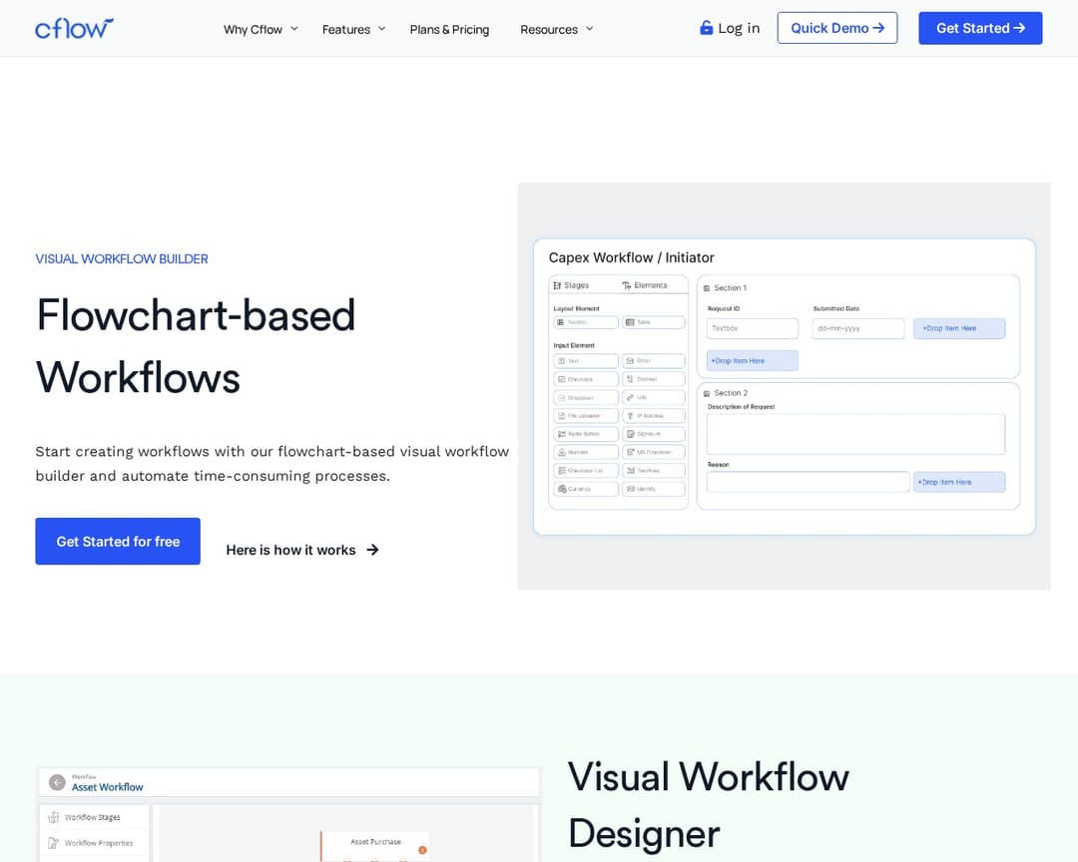1078x862 pixels.
Task: Expand the Why Cflow menu
Action: click(x=261, y=30)
